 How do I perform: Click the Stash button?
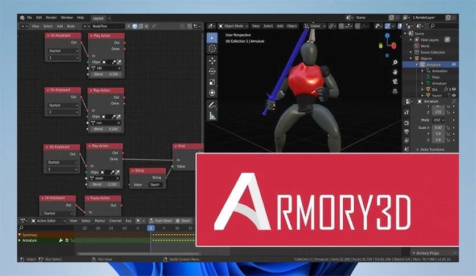coord(183,221)
